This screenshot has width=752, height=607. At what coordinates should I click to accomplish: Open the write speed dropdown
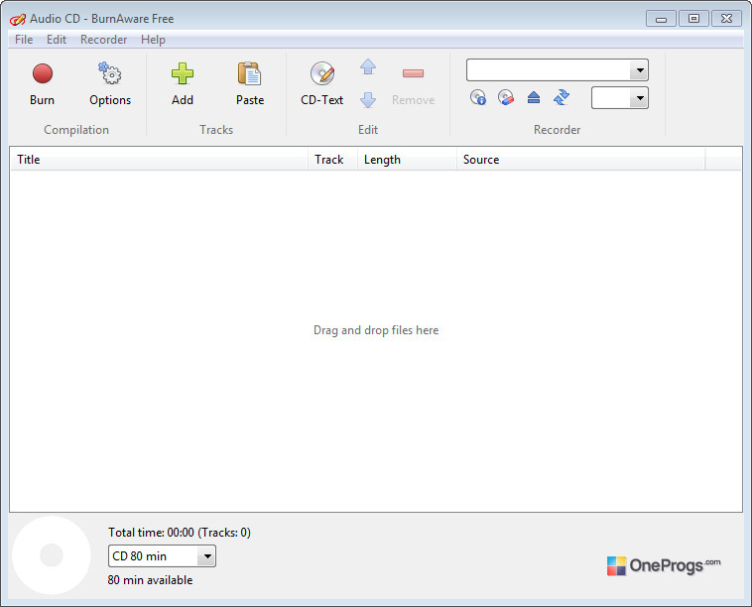(x=640, y=98)
